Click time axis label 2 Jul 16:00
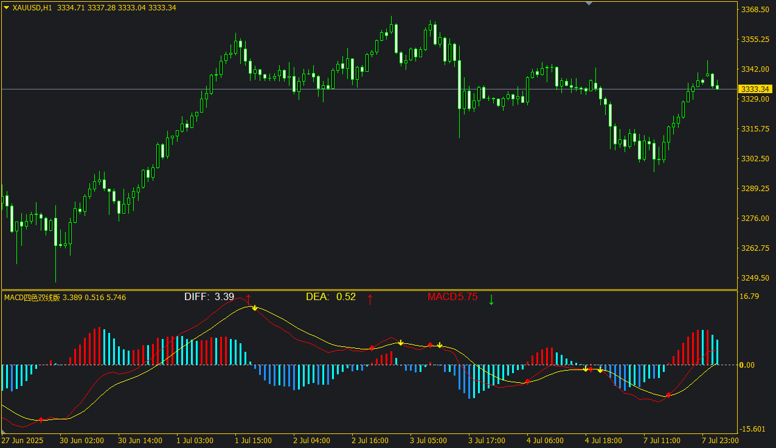The image size is (776, 448). [x=370, y=441]
